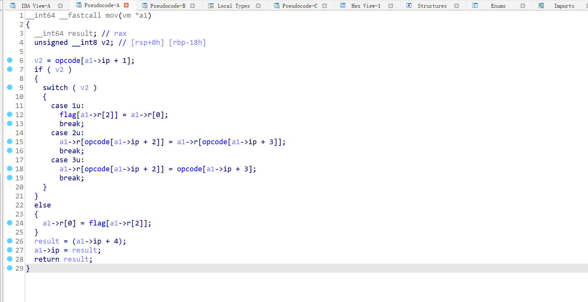Click the function name mov on line 1
Viewport: 588px width, 302px height.
[x=112, y=15]
